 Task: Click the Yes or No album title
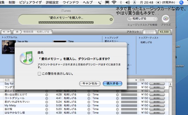tap(23, 41)
